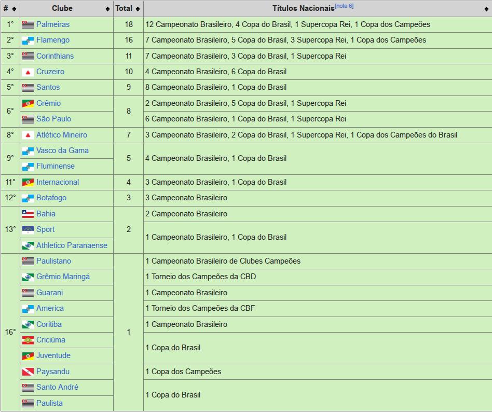Click the flag icon beside Grêmio Maringá
Screen dimensions: 492x412
pos(28,277)
